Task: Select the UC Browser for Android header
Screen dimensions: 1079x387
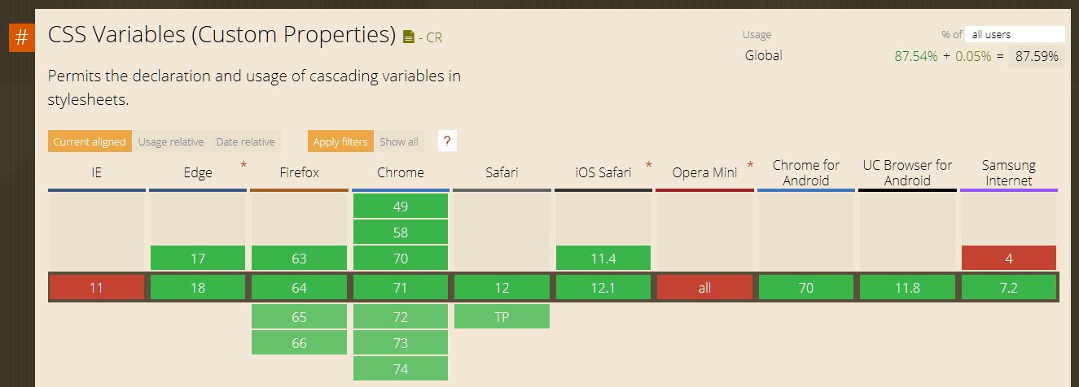Action: coord(907,172)
